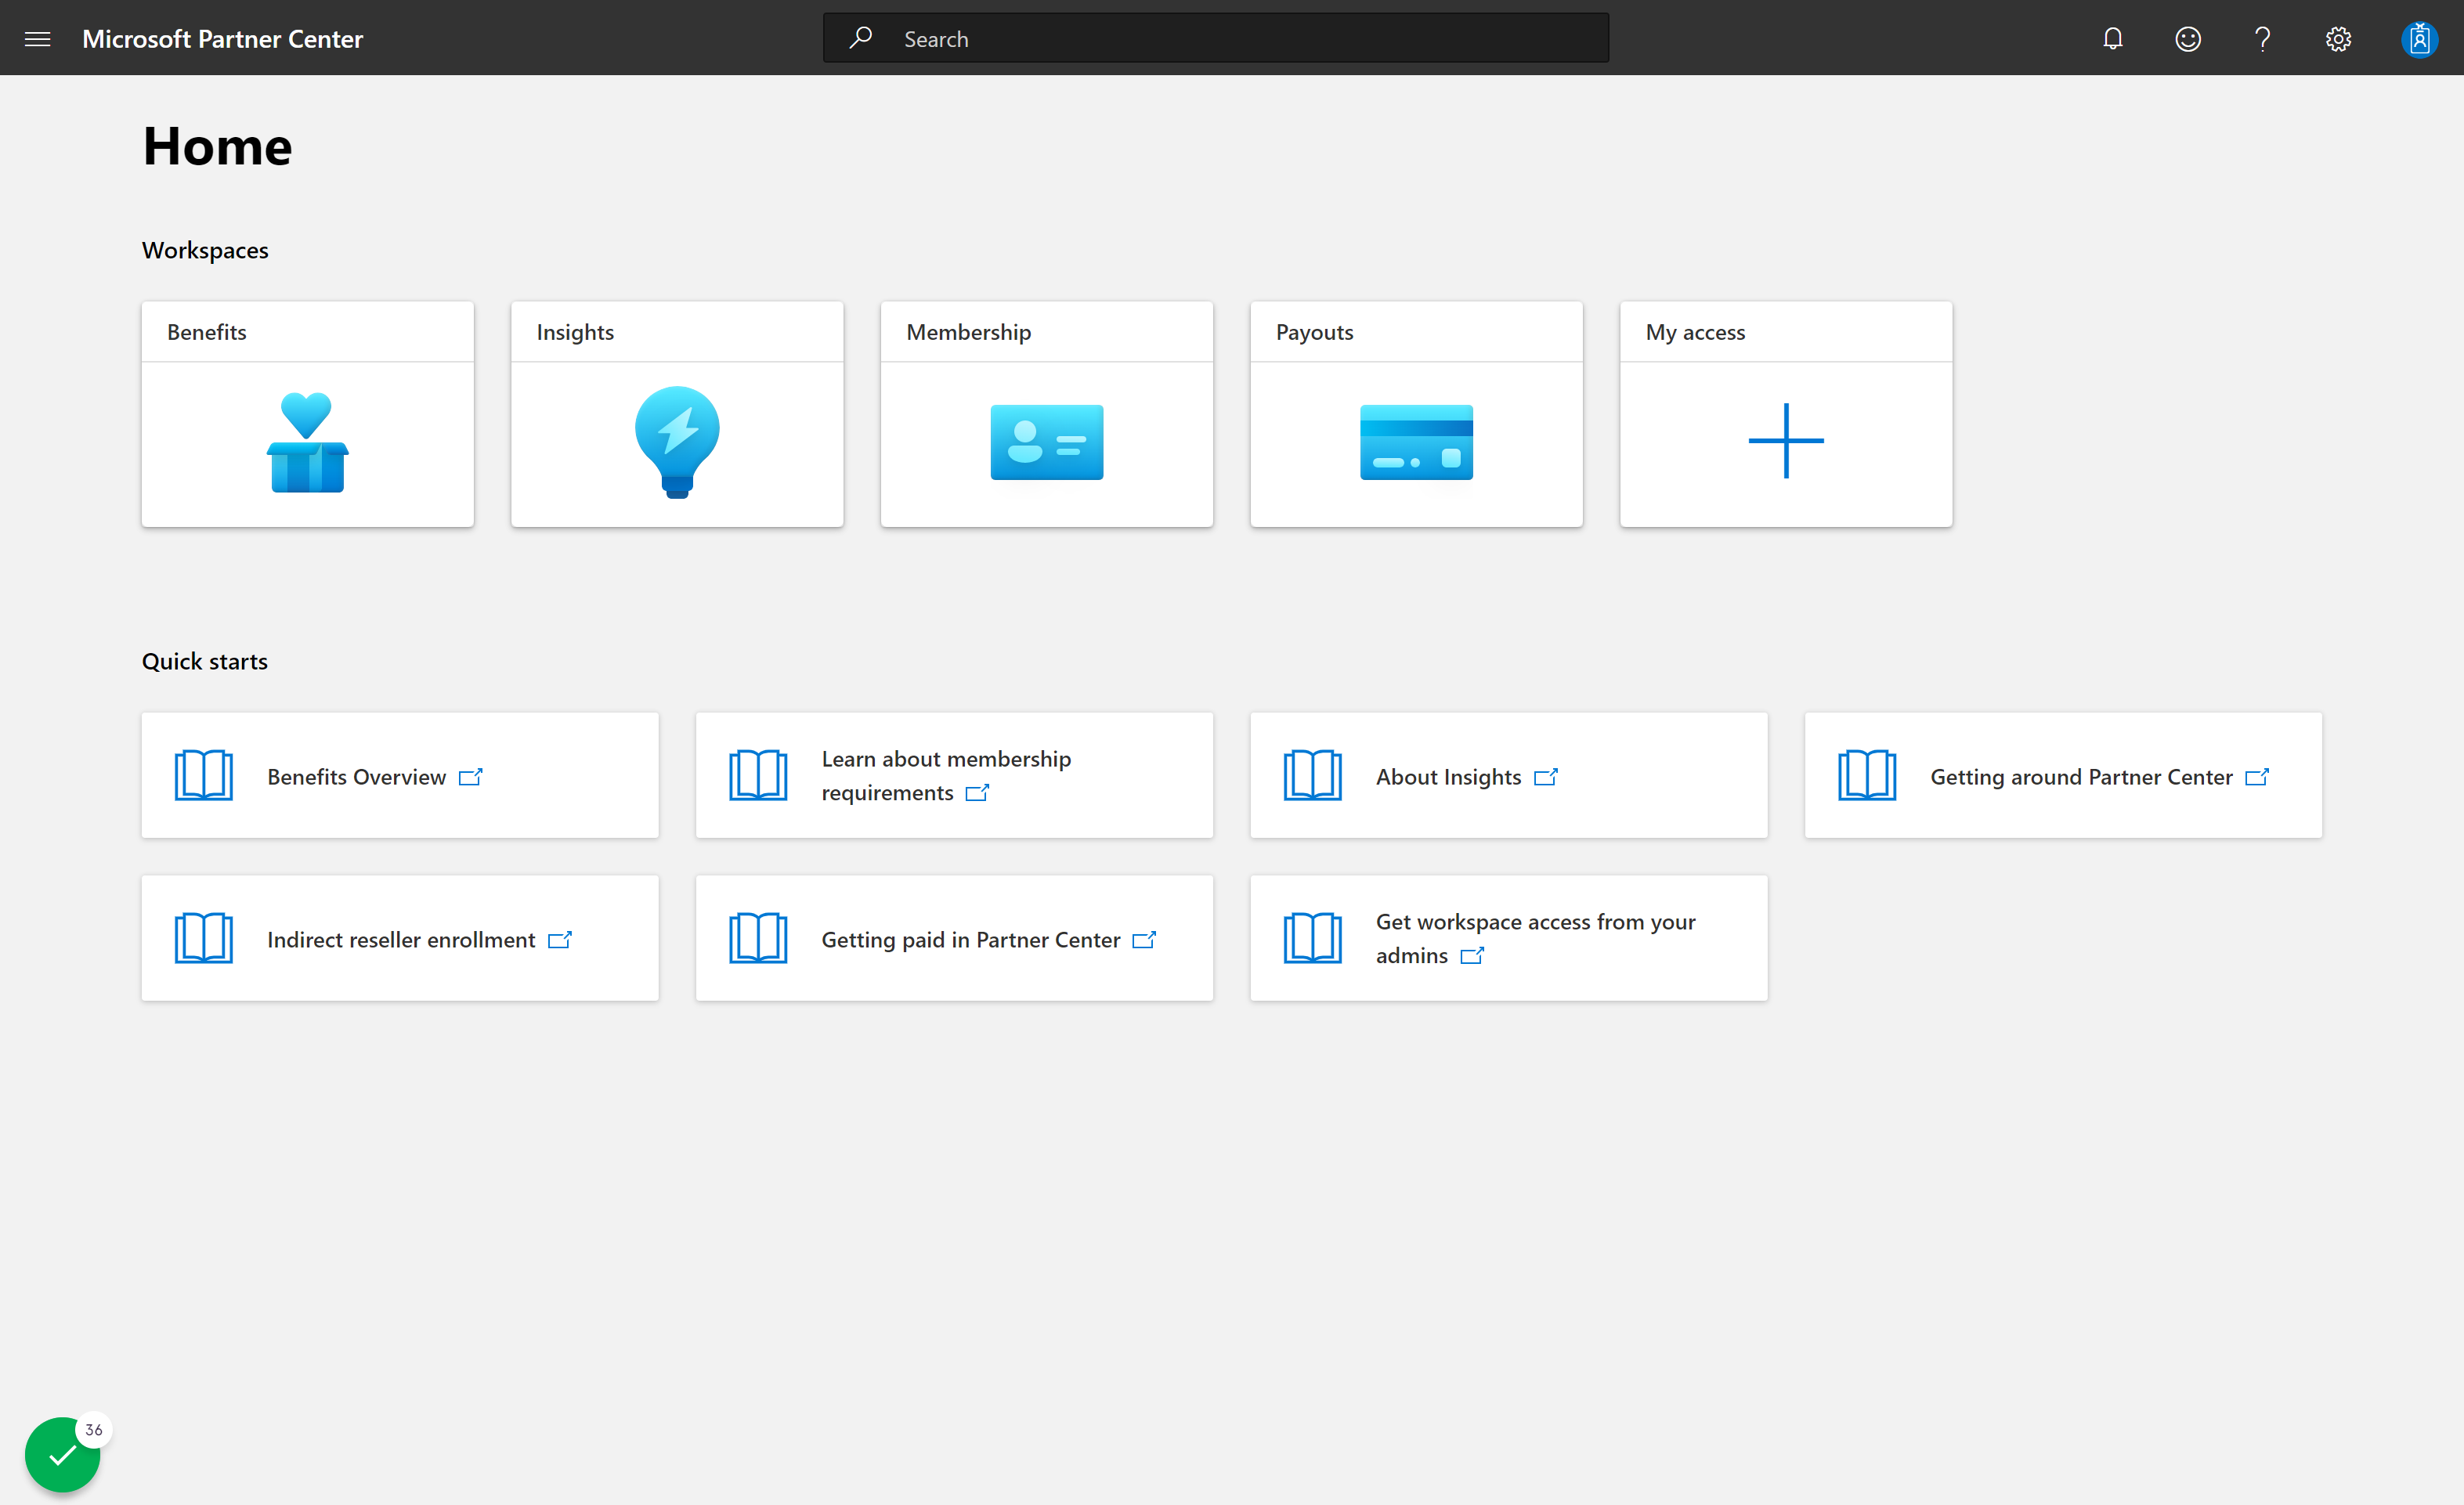Click external link icon after Getting paid in Partner Center
Screen dimensions: 2464x1505
point(1143,940)
